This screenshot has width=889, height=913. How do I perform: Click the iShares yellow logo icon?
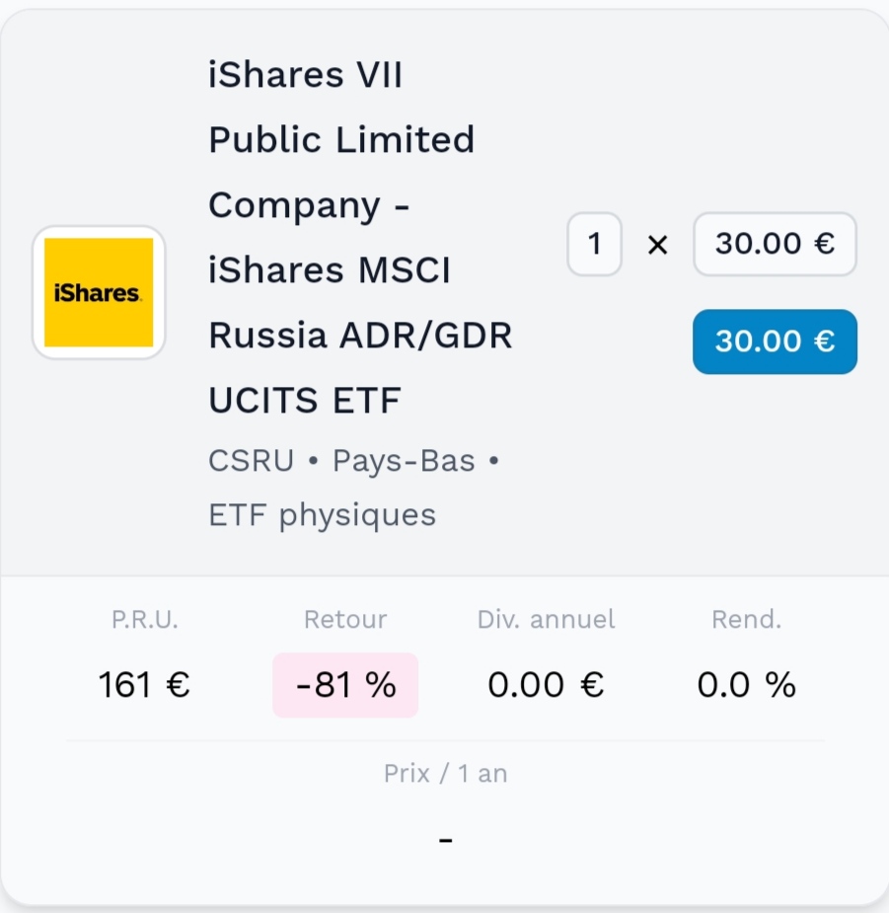click(99, 292)
